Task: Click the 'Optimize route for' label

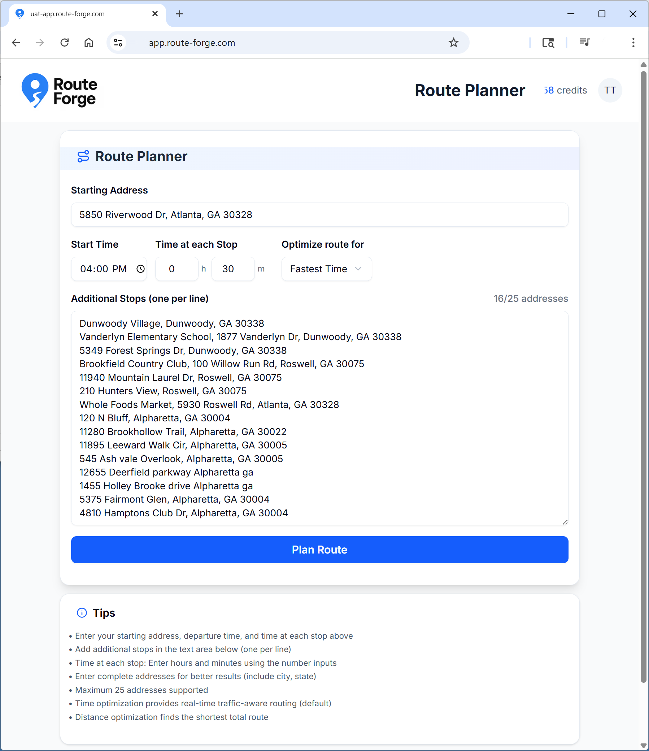Action: click(322, 245)
